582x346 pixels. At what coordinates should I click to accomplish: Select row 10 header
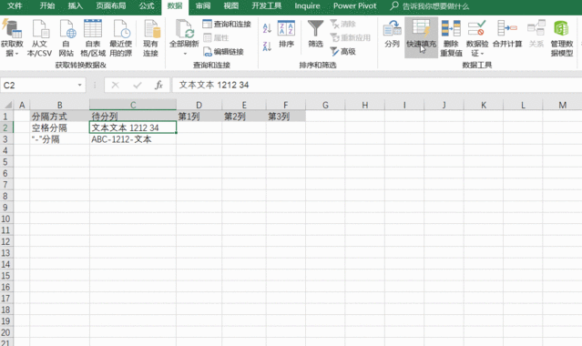(6, 219)
